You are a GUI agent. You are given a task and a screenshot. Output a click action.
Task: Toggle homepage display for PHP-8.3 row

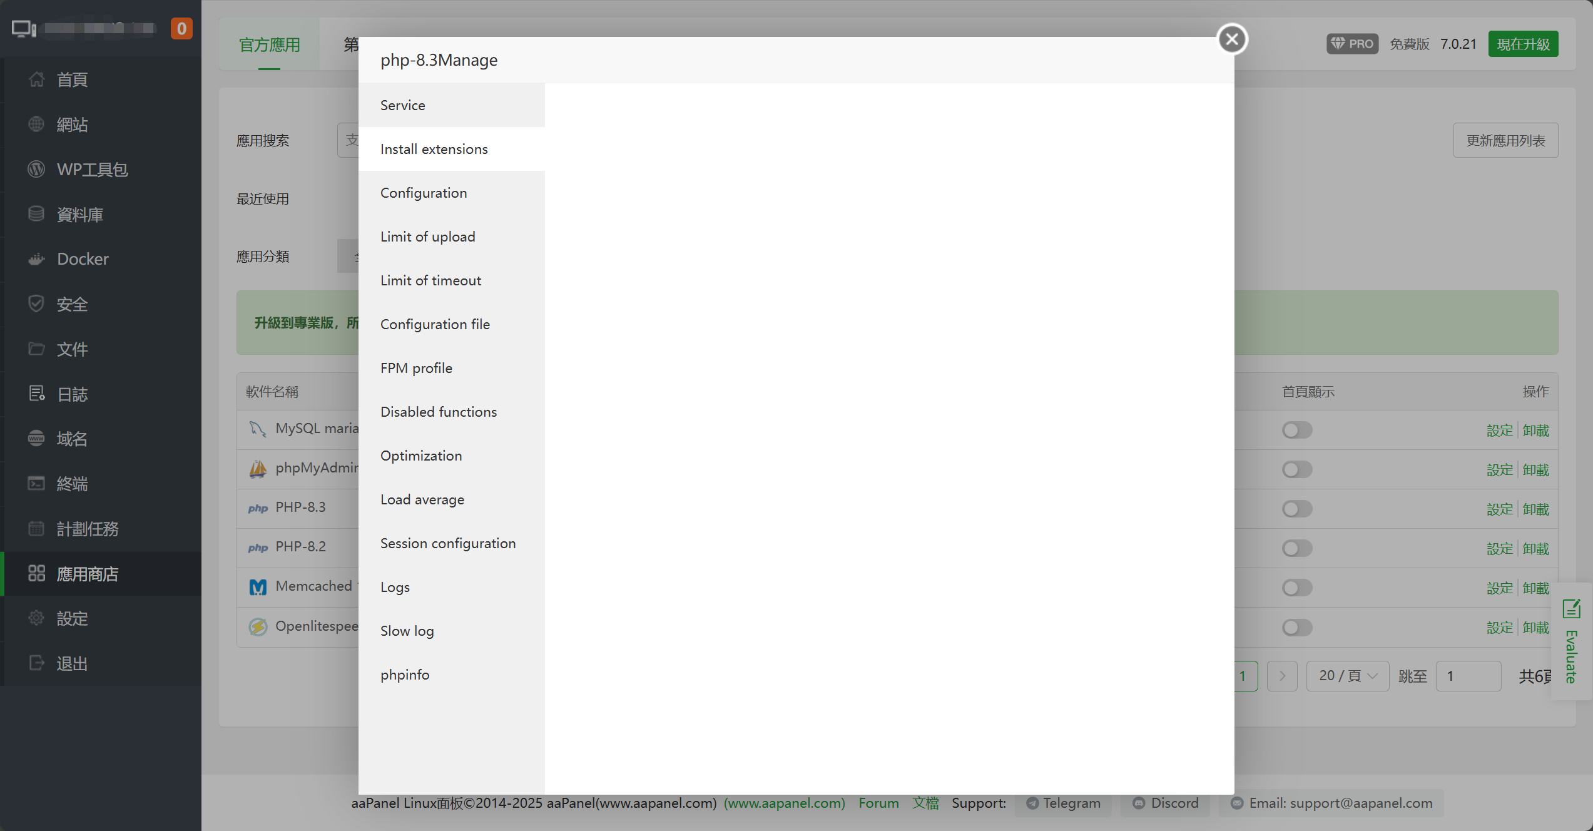(x=1296, y=509)
